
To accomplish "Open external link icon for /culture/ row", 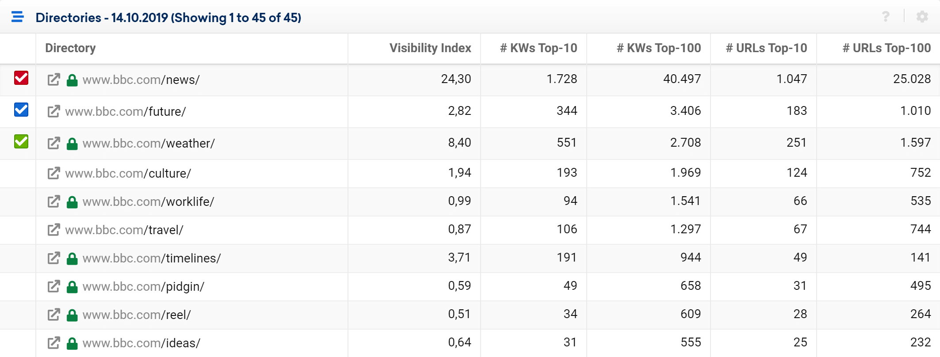I will (53, 173).
